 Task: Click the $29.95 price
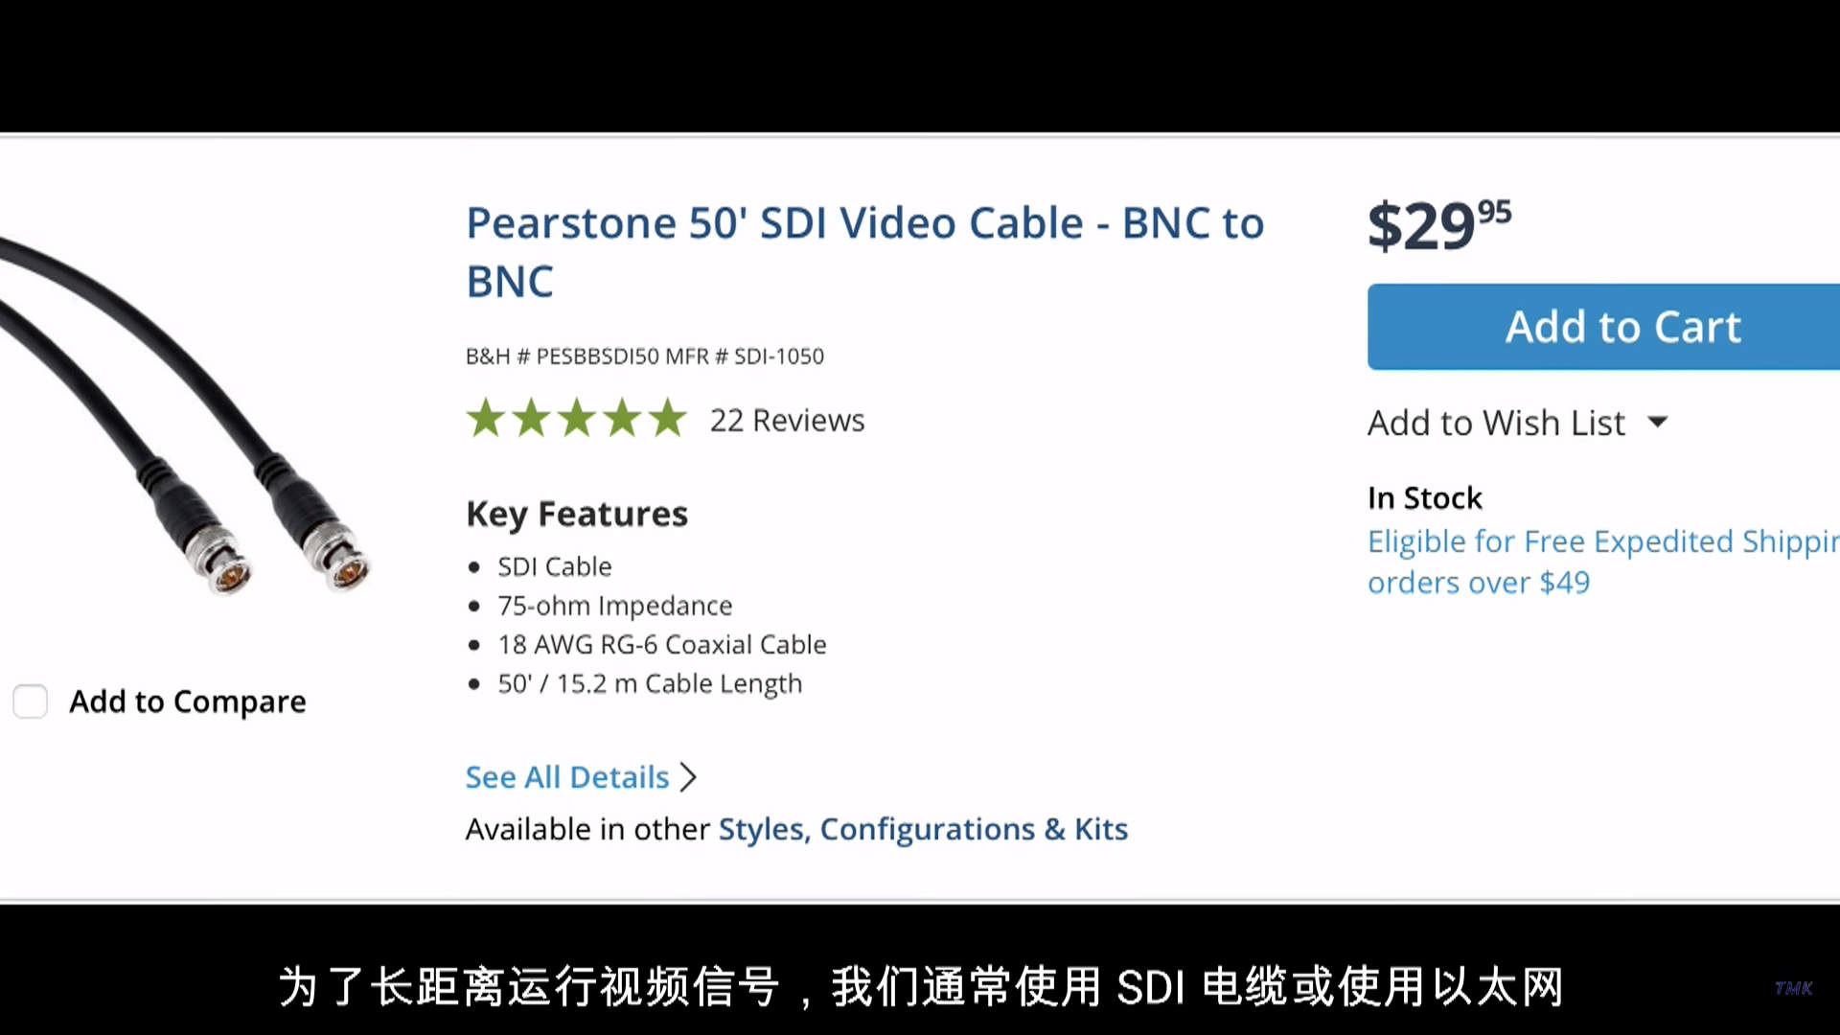coord(1438,226)
